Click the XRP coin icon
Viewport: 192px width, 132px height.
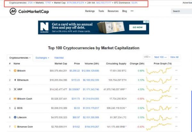14,89
